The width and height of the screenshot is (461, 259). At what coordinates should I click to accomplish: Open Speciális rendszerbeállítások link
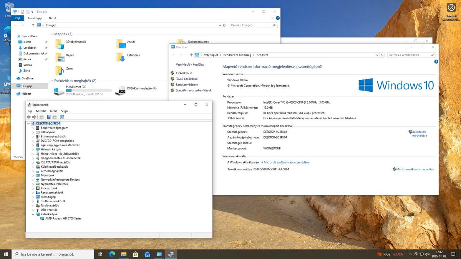(x=194, y=90)
